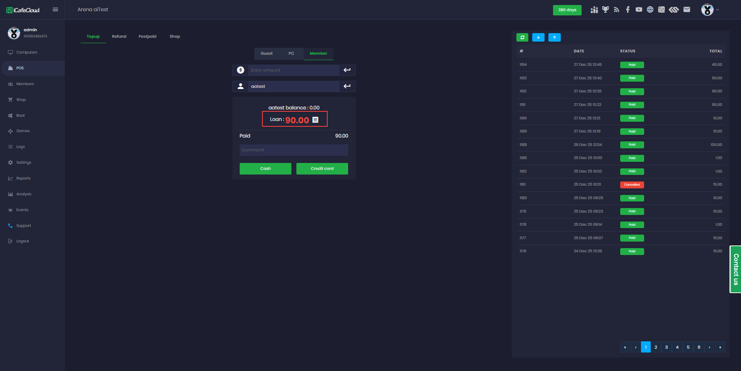The image size is (741, 371).
Task: Open Reports in the sidebar
Action: [24, 178]
